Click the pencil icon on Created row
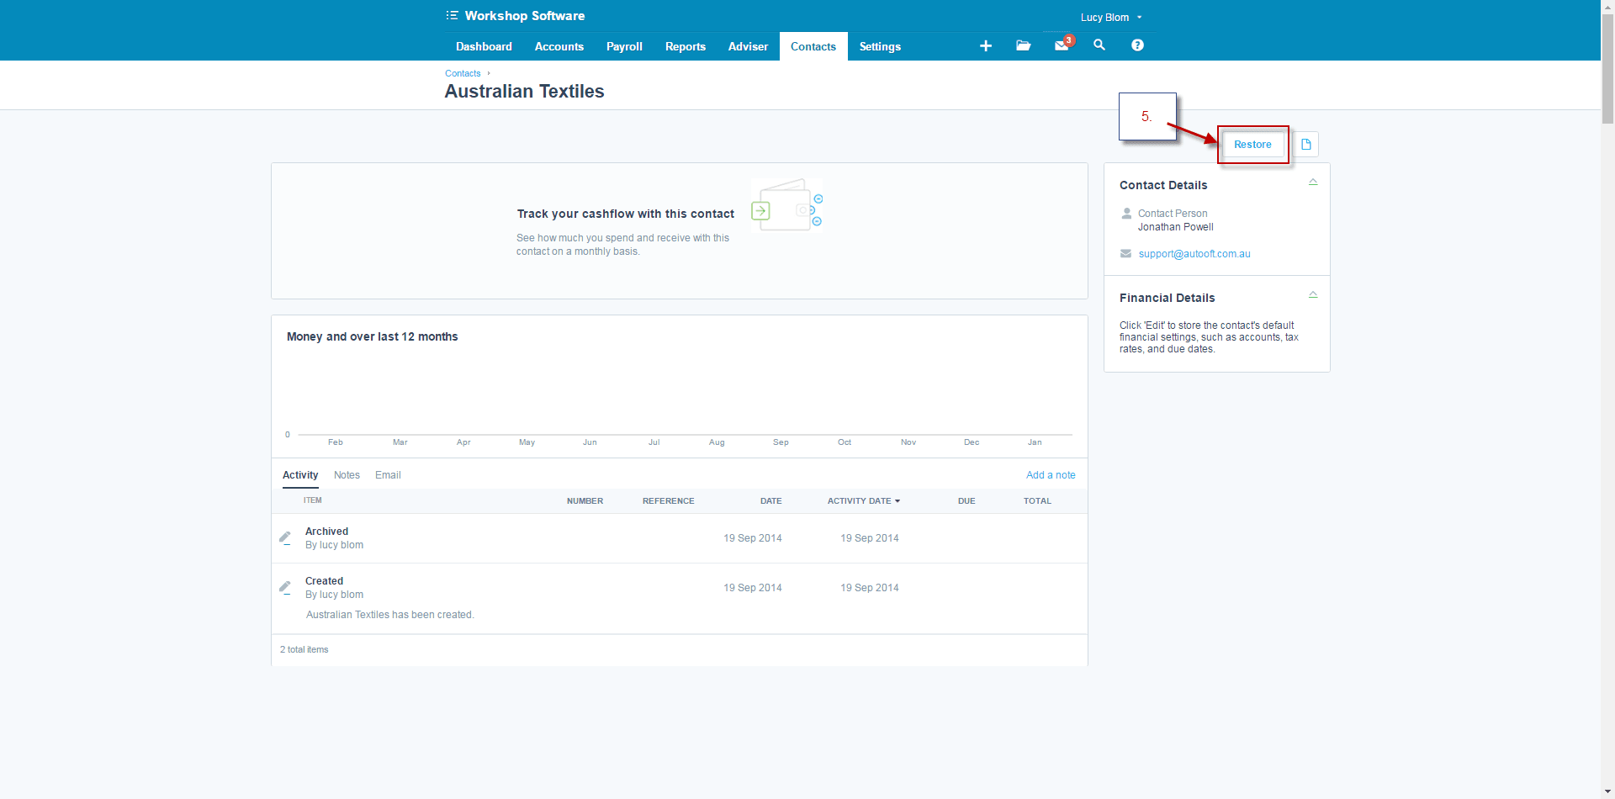 pyautogui.click(x=285, y=587)
